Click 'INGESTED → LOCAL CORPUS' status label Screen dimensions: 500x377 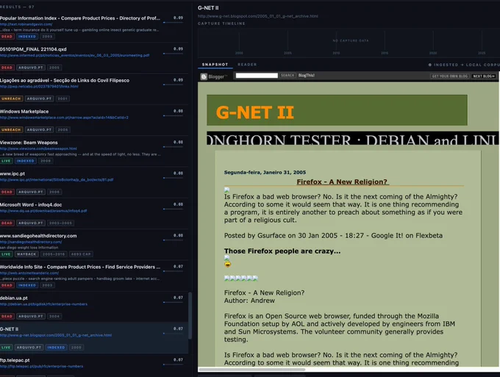click(464, 65)
